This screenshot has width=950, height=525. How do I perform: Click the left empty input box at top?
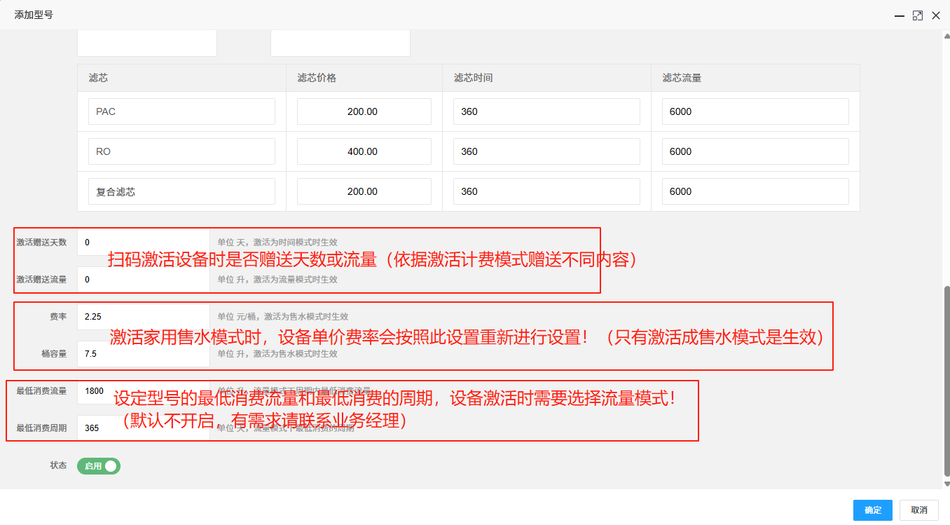pyautogui.click(x=147, y=43)
